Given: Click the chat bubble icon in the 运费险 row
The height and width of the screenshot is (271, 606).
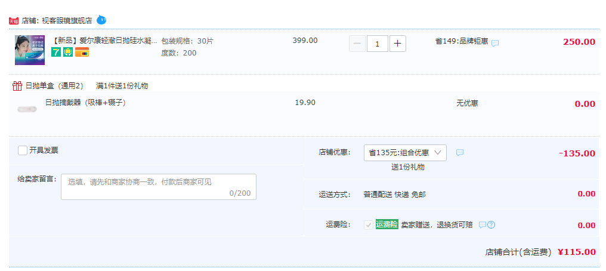Looking at the screenshot, I should tap(483, 224).
